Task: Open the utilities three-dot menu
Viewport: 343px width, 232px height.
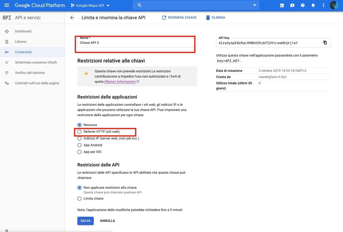Action: coord(323,5)
